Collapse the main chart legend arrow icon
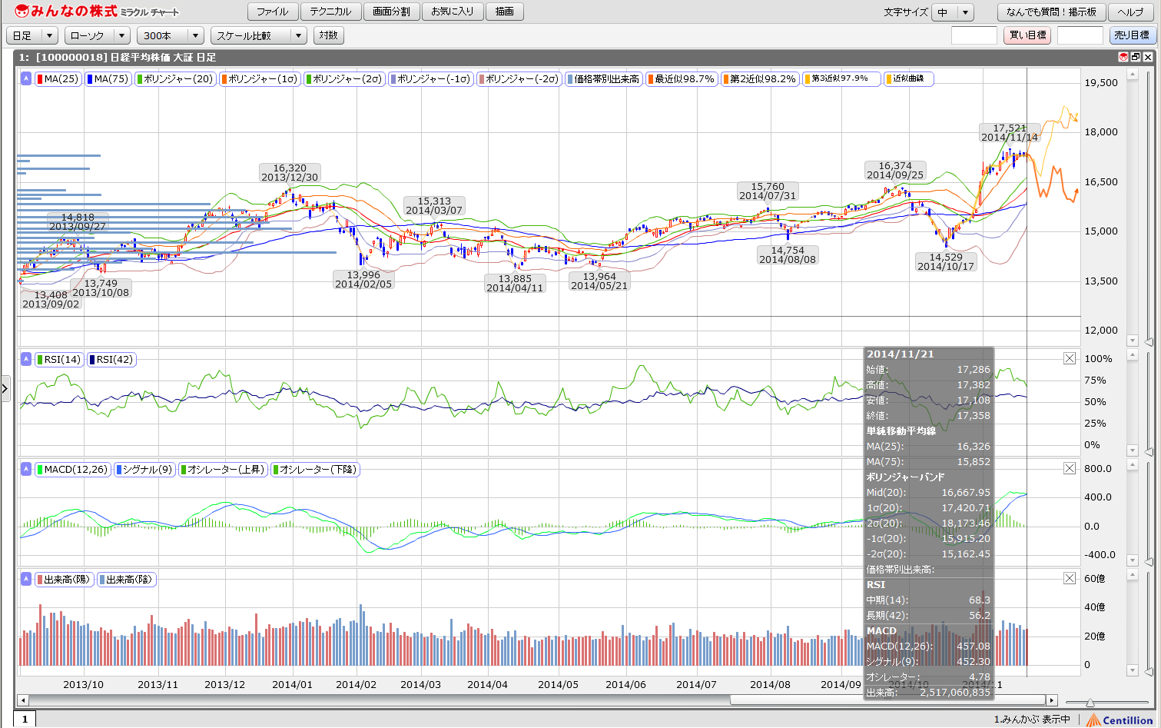The width and height of the screenshot is (1161, 728). pos(26,78)
